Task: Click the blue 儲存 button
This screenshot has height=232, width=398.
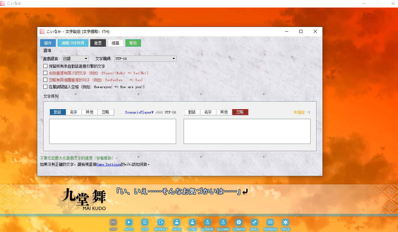Action: coord(48,43)
